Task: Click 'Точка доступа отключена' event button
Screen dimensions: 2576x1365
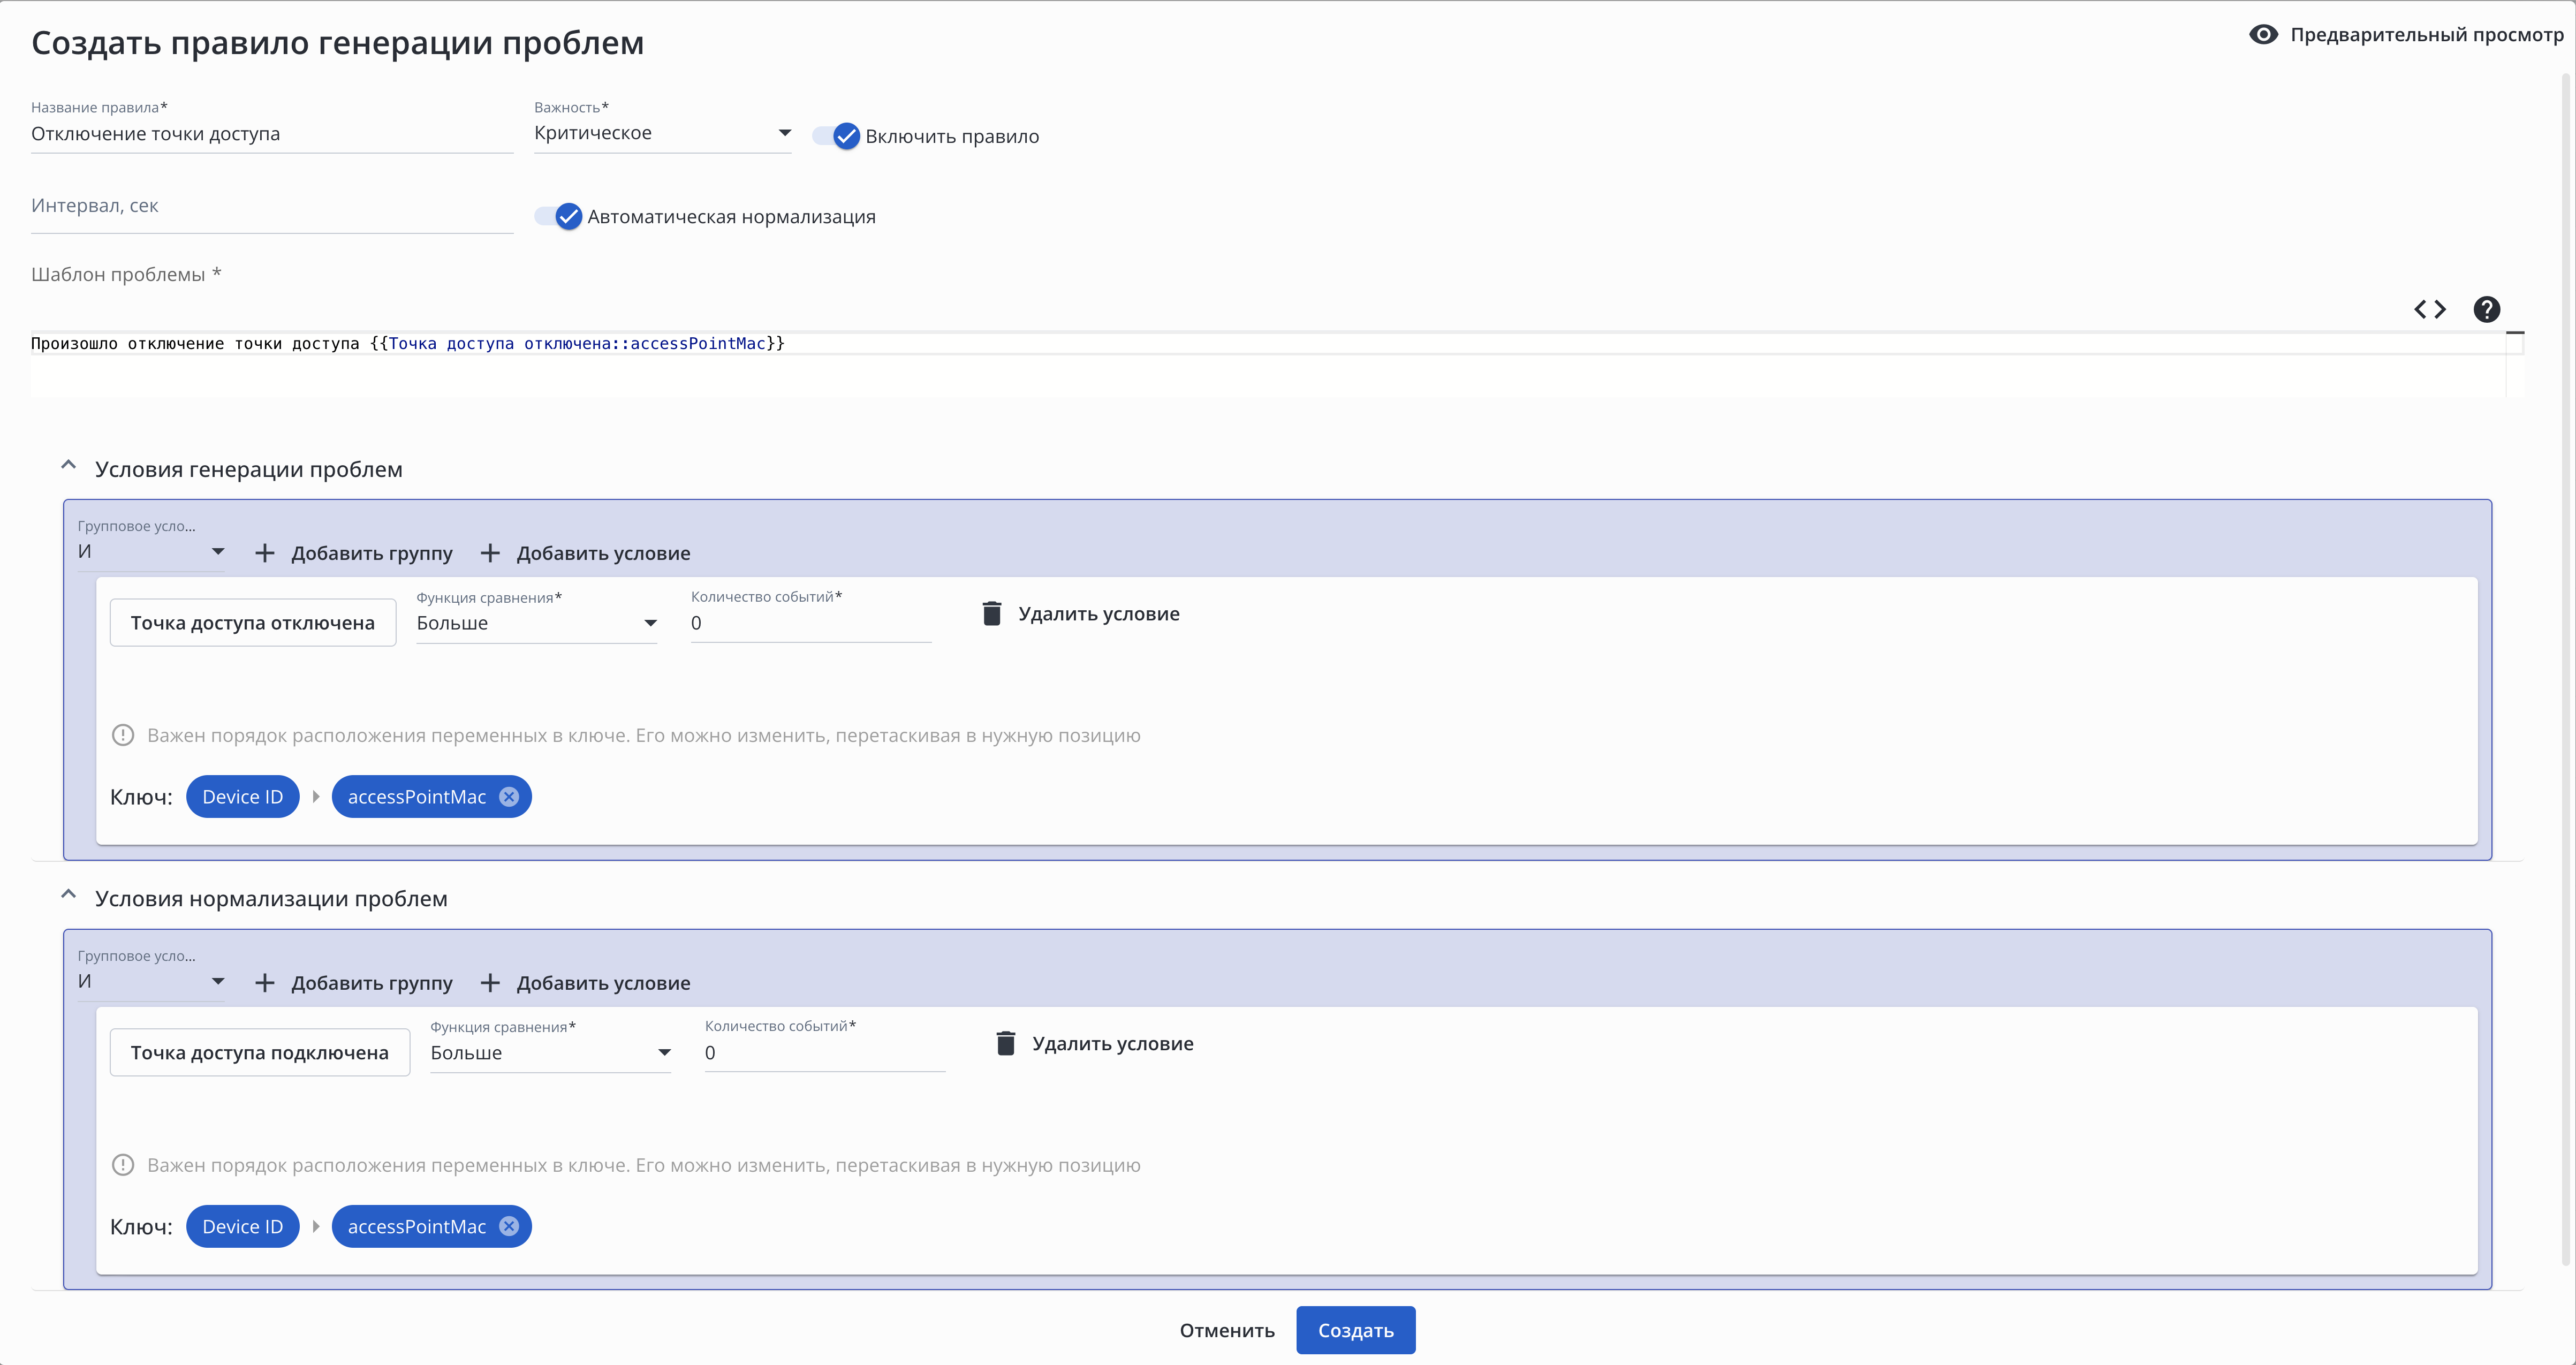Action: pyautogui.click(x=253, y=624)
